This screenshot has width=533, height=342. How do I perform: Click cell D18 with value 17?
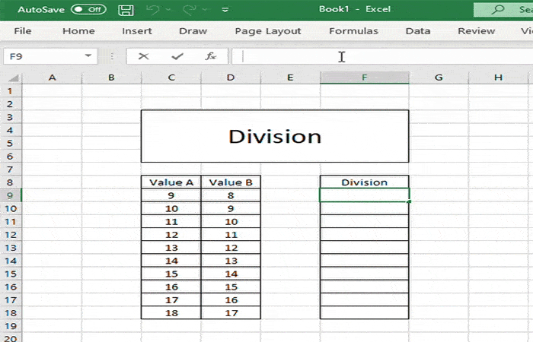coord(231,313)
